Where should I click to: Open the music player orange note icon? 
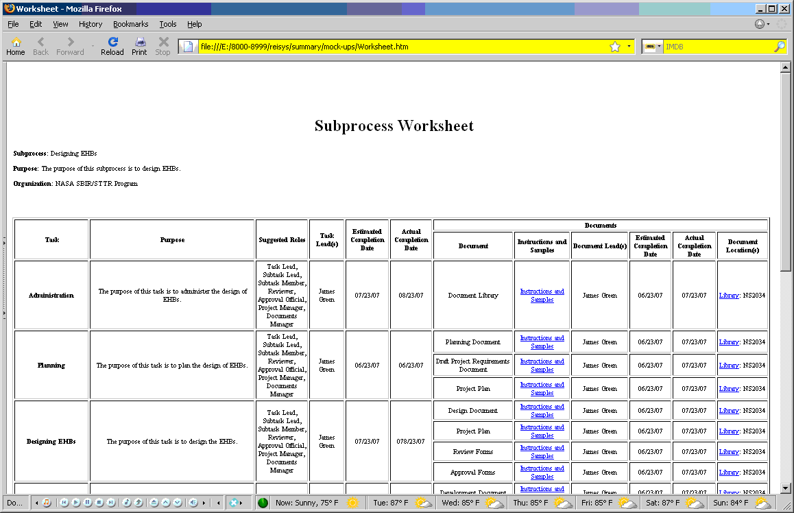pyautogui.click(x=46, y=503)
